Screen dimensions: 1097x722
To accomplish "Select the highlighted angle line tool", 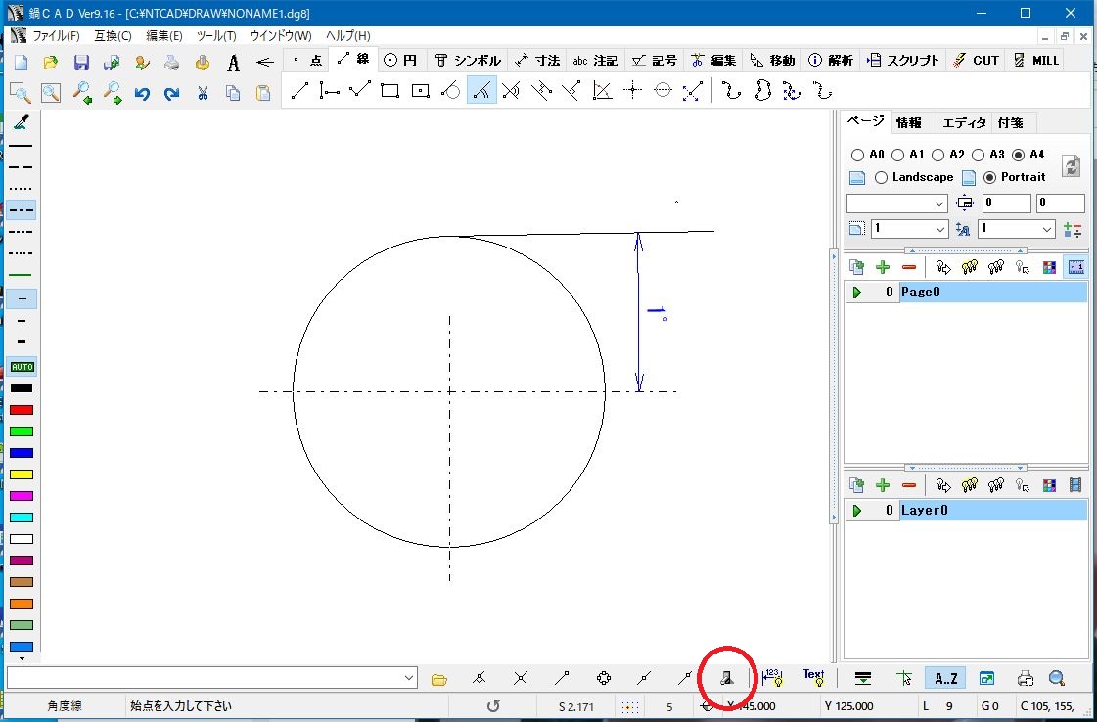I will (x=481, y=90).
